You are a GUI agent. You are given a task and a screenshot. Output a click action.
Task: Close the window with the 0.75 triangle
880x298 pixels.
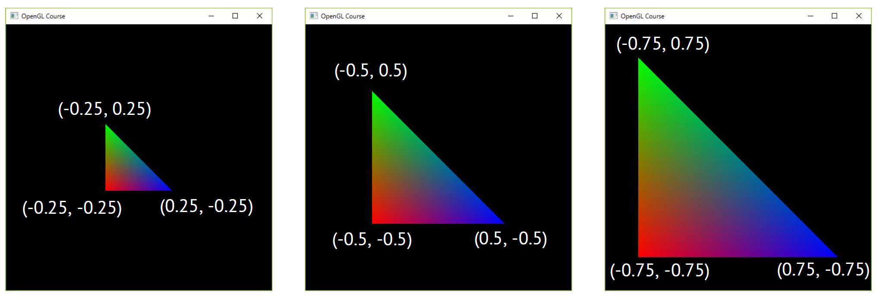pos(859,16)
